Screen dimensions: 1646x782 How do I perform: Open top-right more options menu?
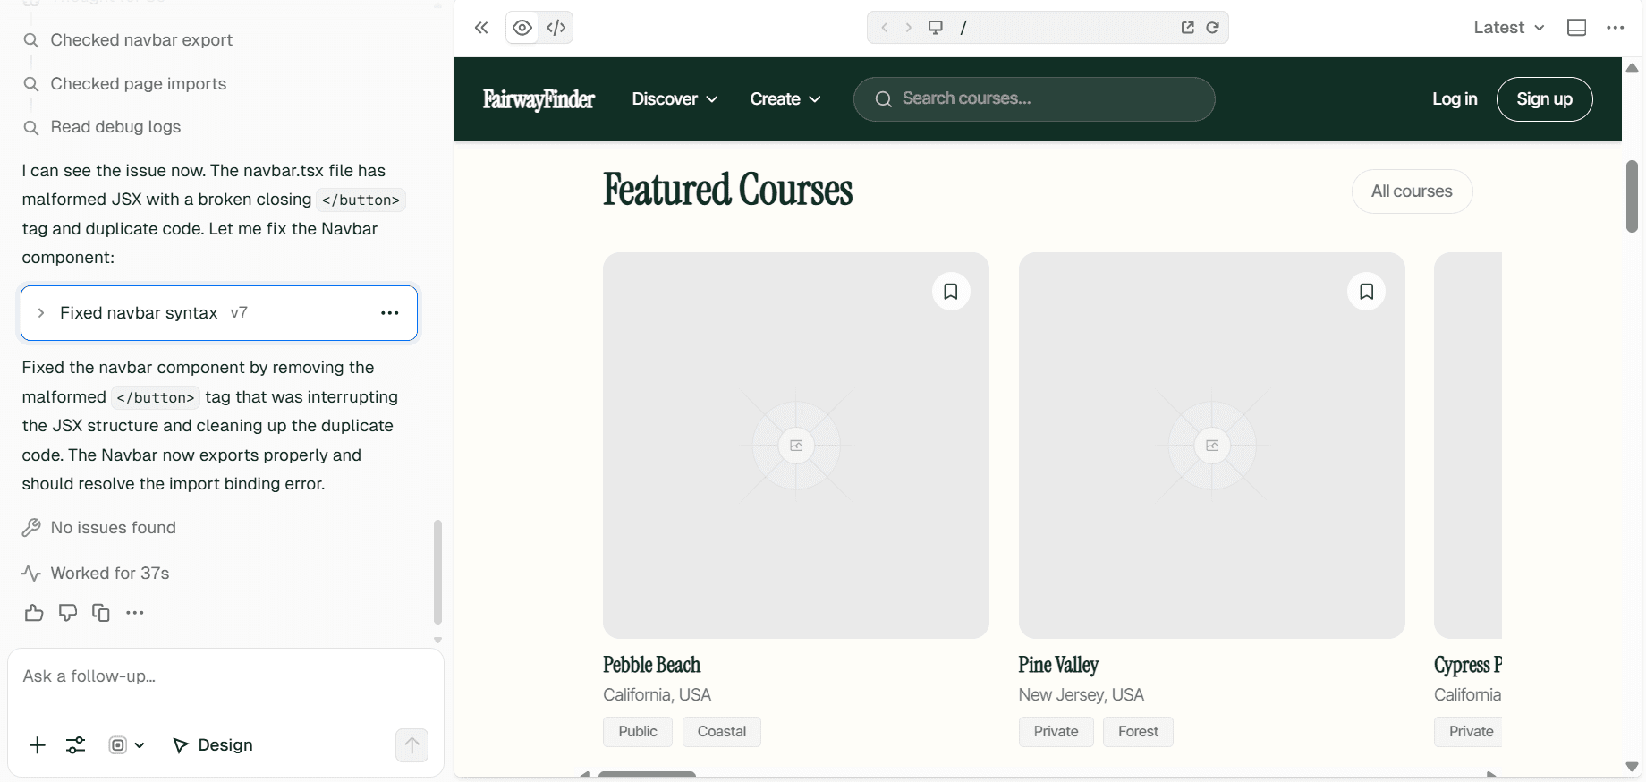click(x=1615, y=28)
